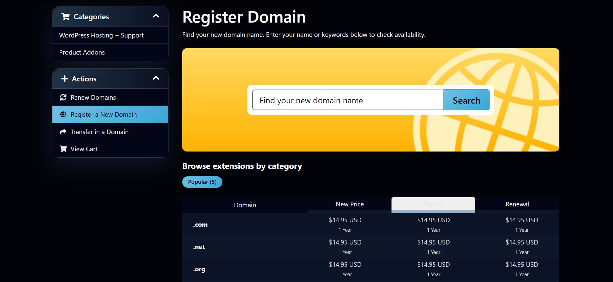Click the arrow icon for Transfer in a Domain
Screen dimensions: 613x282
(x=63, y=132)
